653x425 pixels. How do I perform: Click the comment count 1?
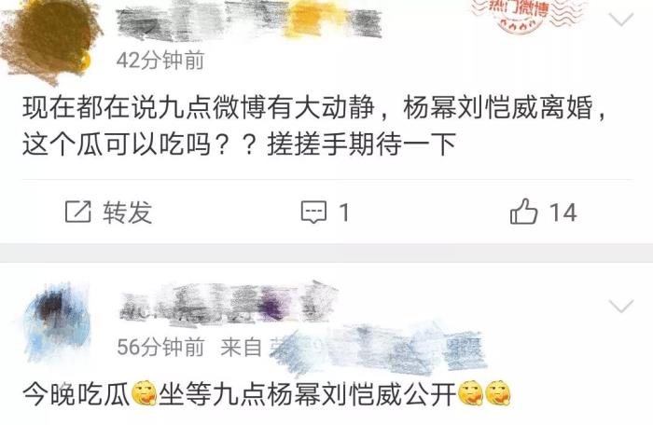[344, 212]
